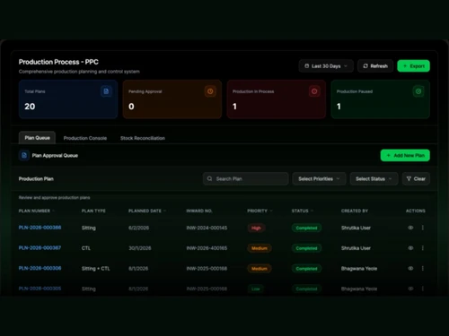The height and width of the screenshot is (336, 449).
Task: Click the green Export button
Action: point(413,66)
